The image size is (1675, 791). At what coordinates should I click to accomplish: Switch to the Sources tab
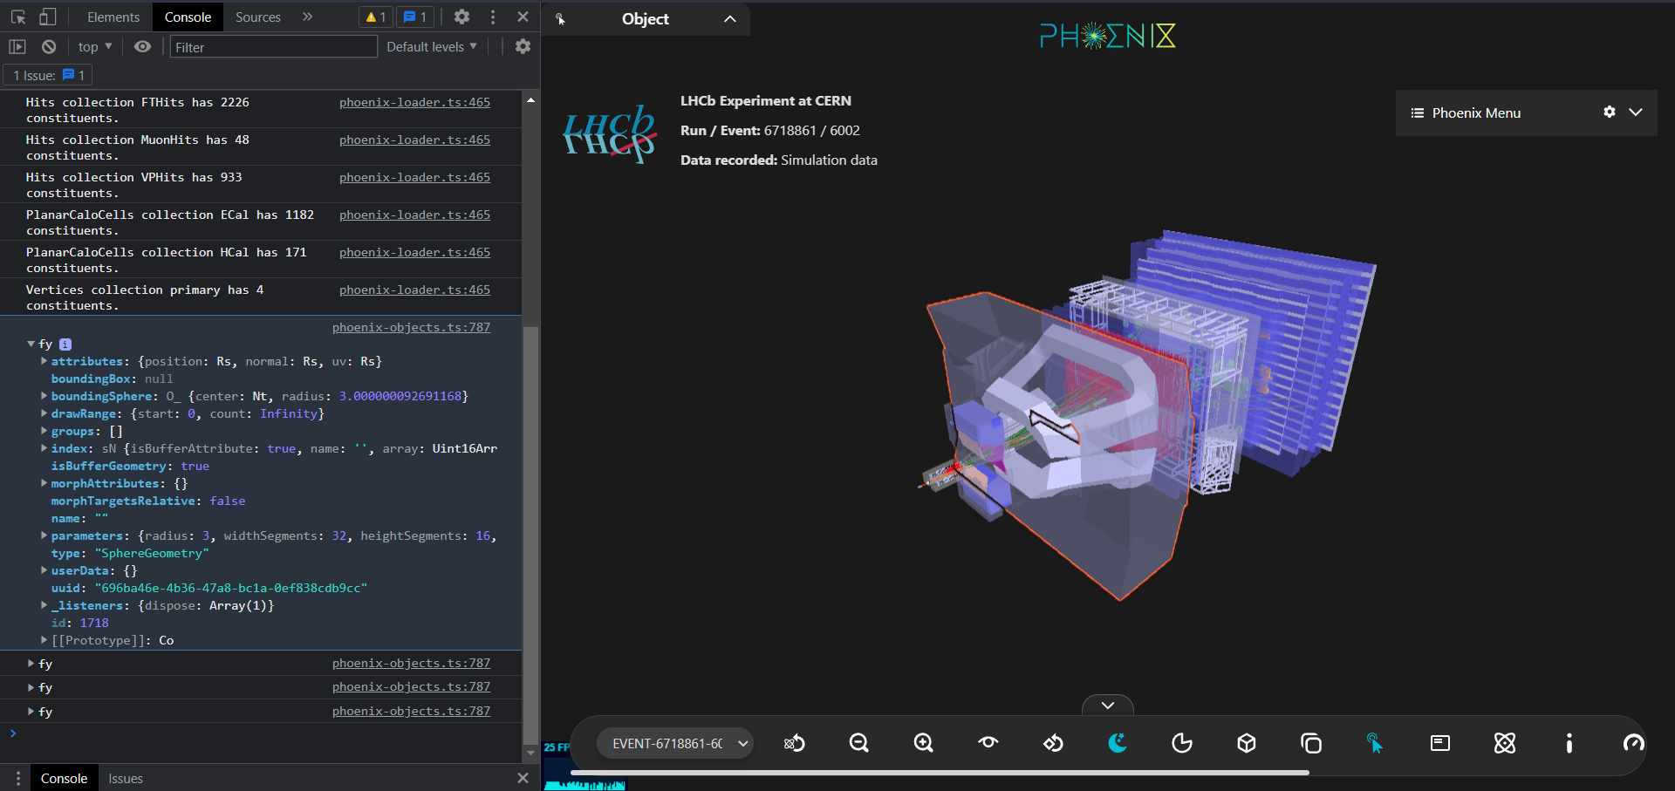pyautogui.click(x=256, y=17)
